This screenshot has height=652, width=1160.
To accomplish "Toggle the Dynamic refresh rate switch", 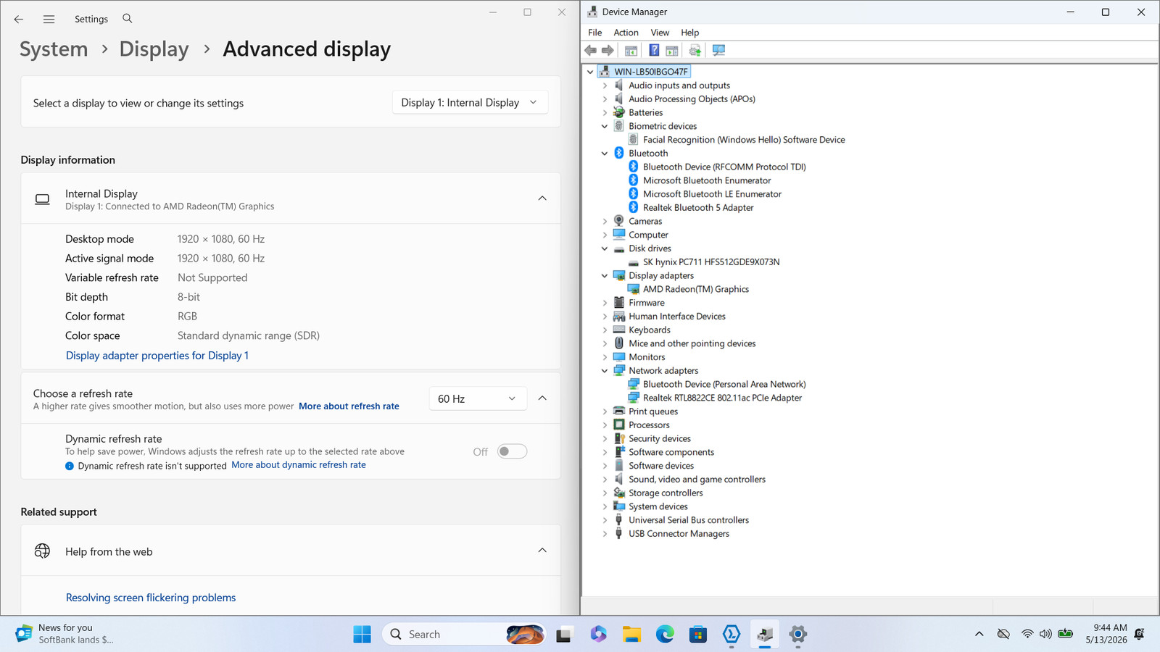I will click(x=512, y=451).
